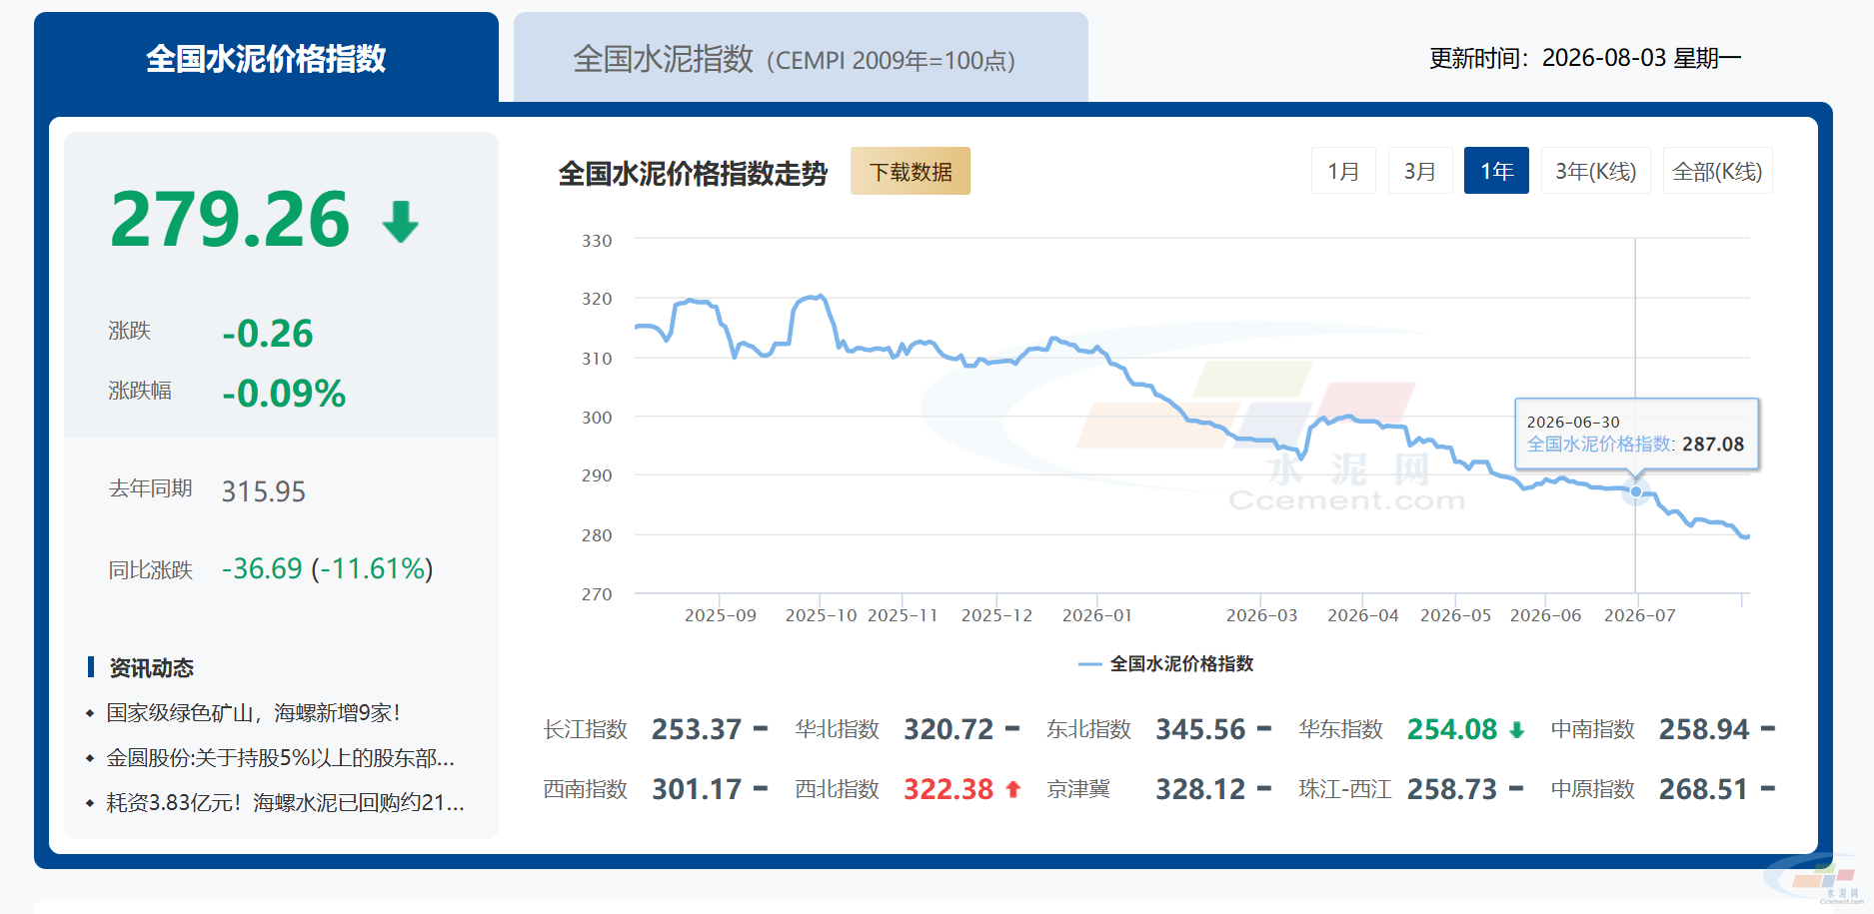Click the highlighted data point on 2026-06-30
Image resolution: width=1874 pixels, height=914 pixels.
point(1636,491)
